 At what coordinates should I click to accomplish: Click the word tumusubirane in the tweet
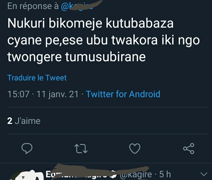(x=105, y=57)
